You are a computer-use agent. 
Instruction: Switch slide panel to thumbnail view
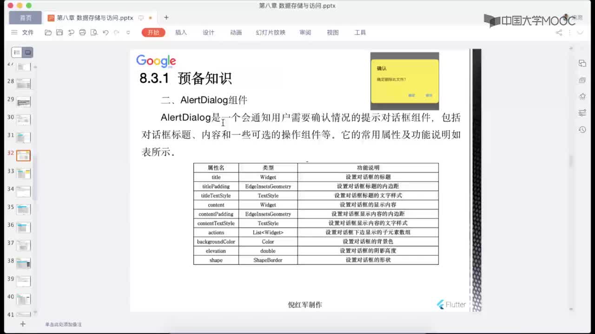28,52
